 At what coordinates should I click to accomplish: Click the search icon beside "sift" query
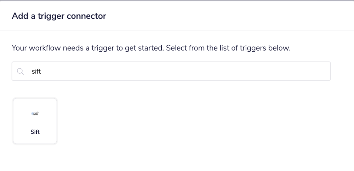21,72
